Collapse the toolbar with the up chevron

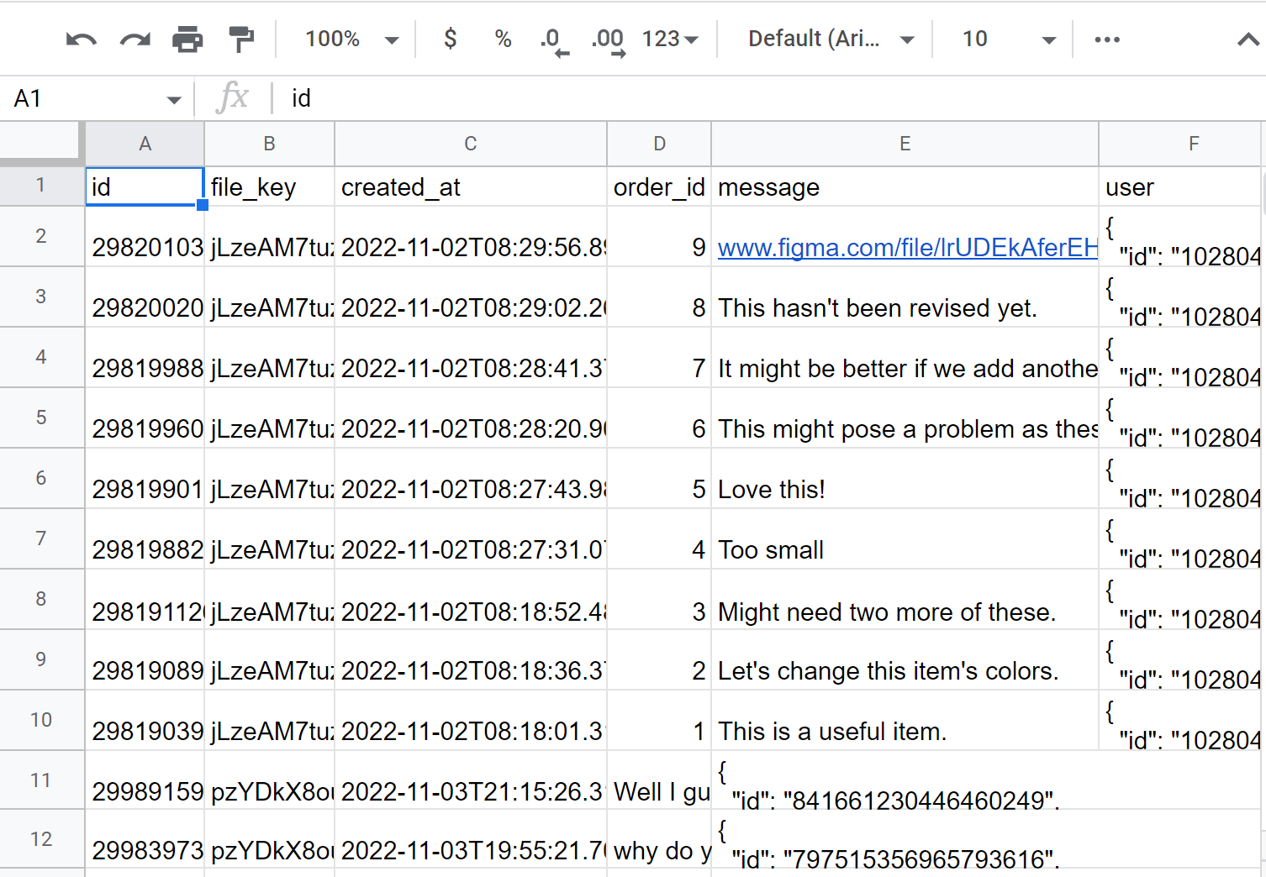(1248, 39)
